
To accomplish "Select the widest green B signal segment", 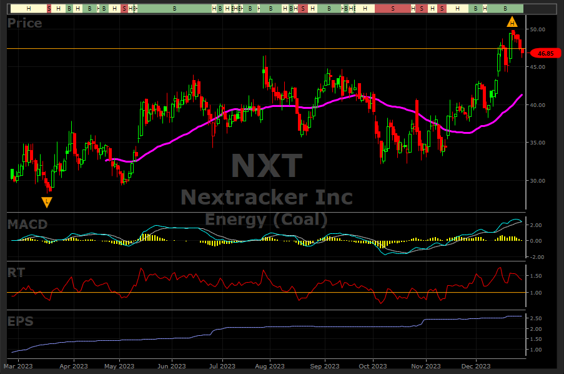I will [x=174, y=9].
